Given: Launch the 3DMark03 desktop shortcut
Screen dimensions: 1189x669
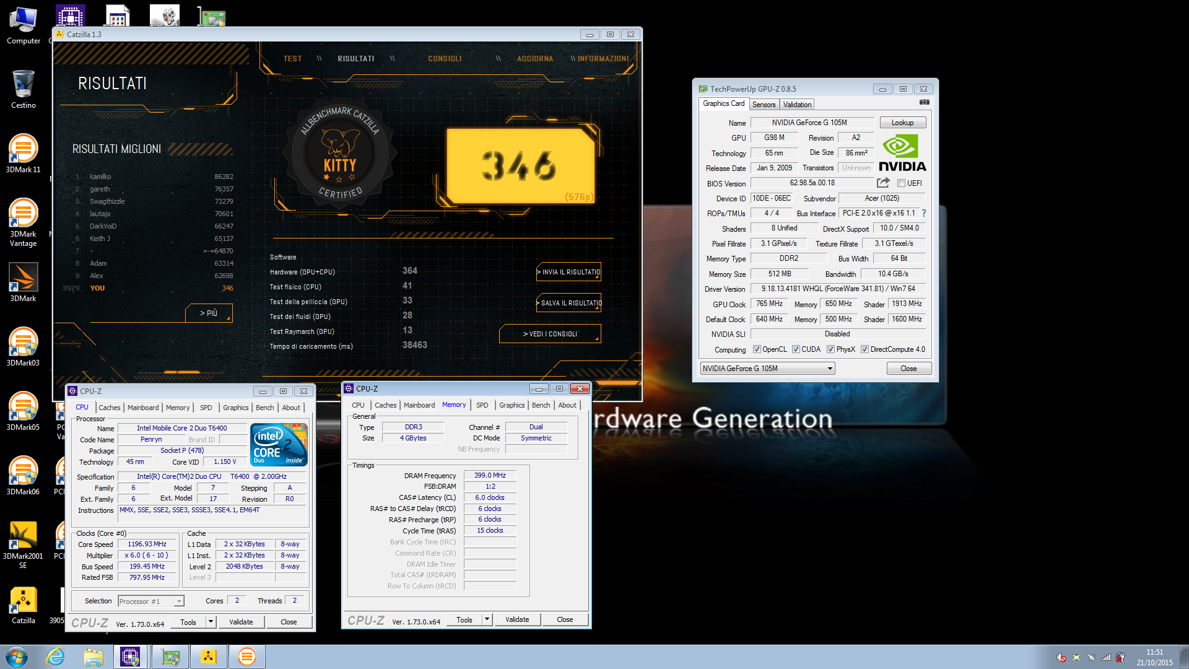Looking at the screenshot, I should 24,346.
